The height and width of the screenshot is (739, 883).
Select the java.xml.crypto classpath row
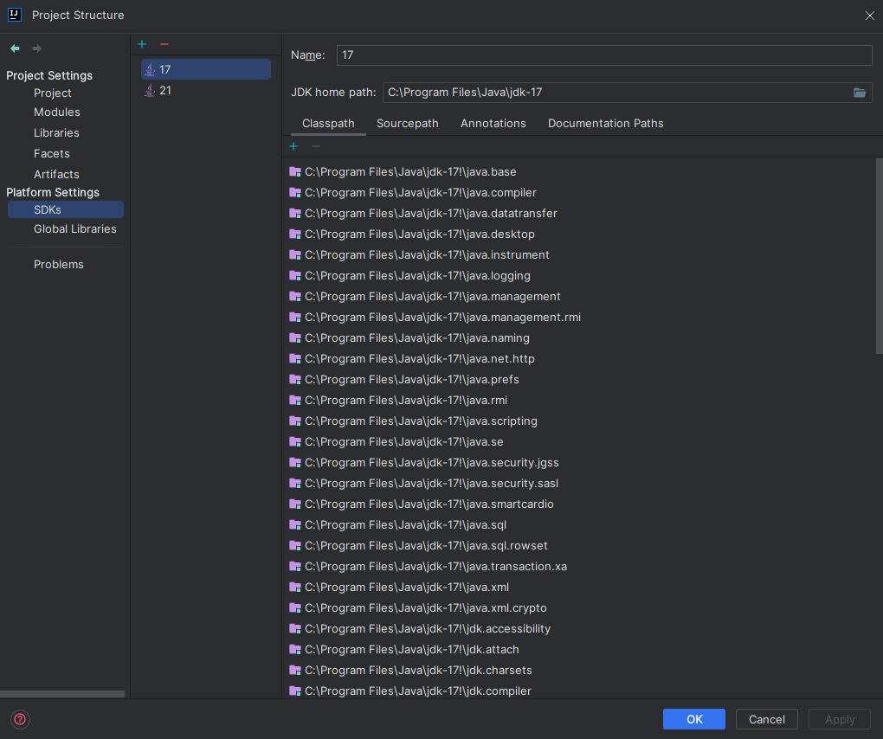pyautogui.click(x=579, y=607)
